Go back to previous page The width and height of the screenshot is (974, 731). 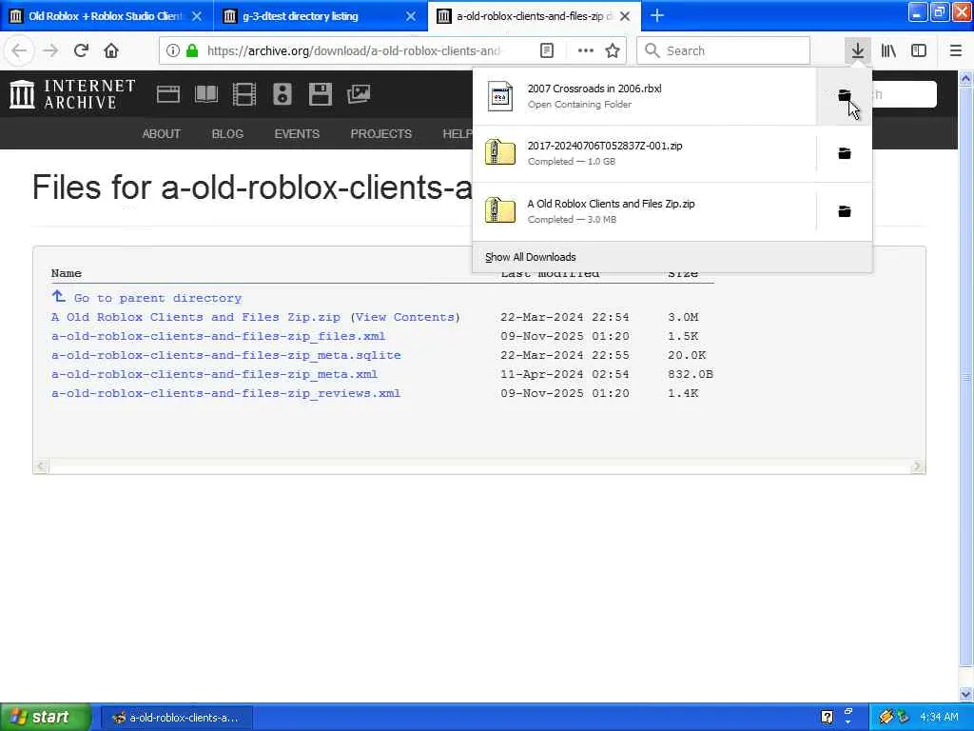(19, 50)
